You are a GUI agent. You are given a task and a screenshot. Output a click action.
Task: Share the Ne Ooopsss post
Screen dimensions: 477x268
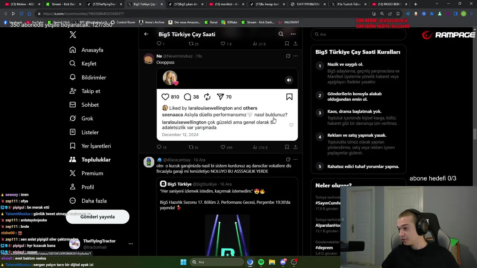[296, 147]
